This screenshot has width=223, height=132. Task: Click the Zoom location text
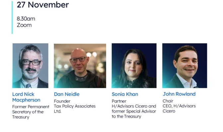[x=24, y=25]
